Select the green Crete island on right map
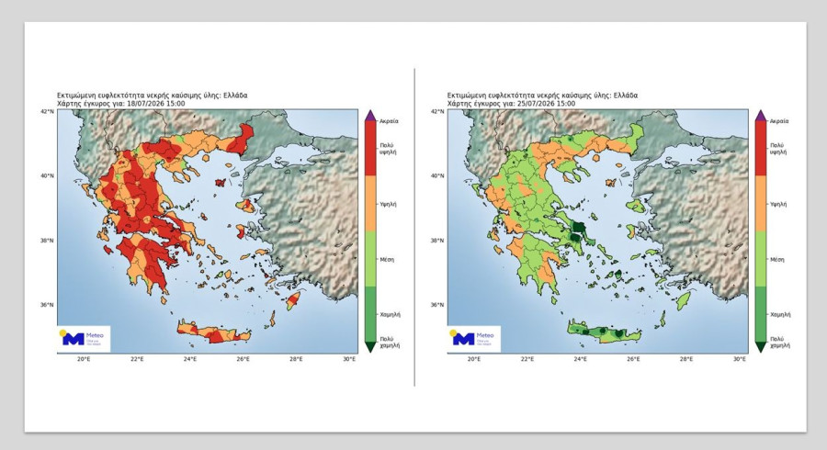Viewport: 827px width, 450px height. point(605,332)
